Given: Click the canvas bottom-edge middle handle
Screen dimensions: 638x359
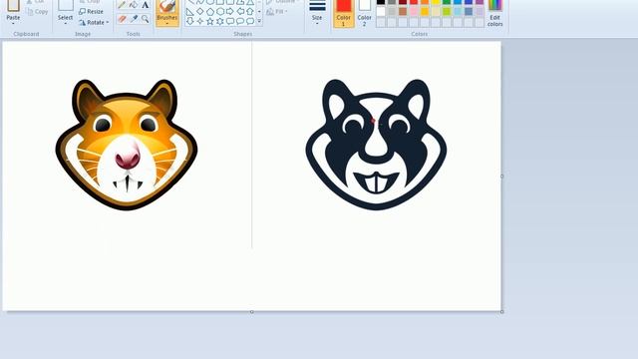Looking at the screenshot, I should (252, 312).
